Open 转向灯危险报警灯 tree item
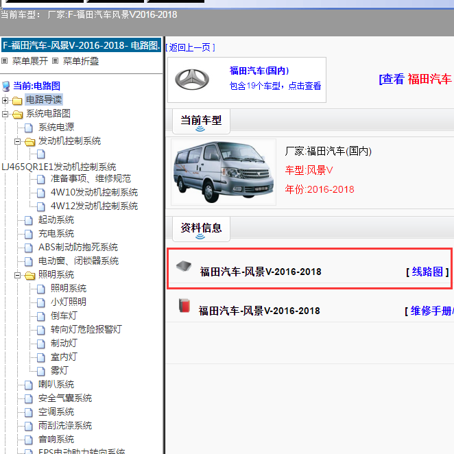Image resolution: width=454 pixels, height=454 pixels. pyautogui.click(x=86, y=329)
